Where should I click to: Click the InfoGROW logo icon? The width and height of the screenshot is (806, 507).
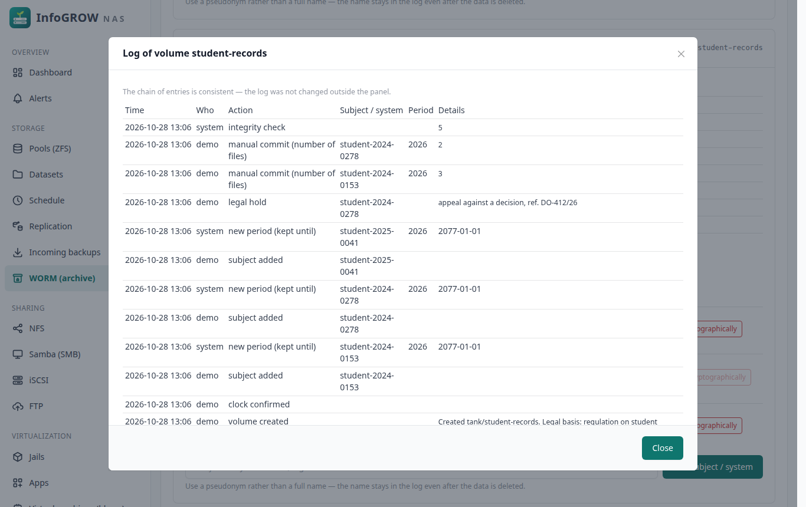click(20, 18)
